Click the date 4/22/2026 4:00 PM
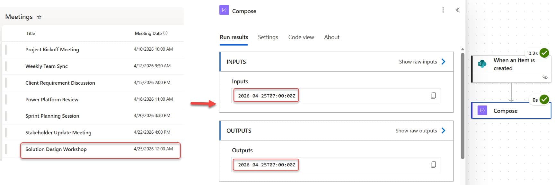This screenshot has width=555, height=185. [152, 132]
